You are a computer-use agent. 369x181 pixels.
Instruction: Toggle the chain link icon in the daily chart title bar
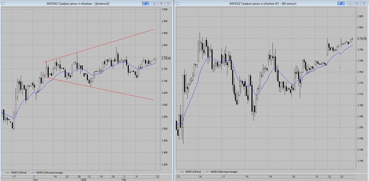[146, 3]
